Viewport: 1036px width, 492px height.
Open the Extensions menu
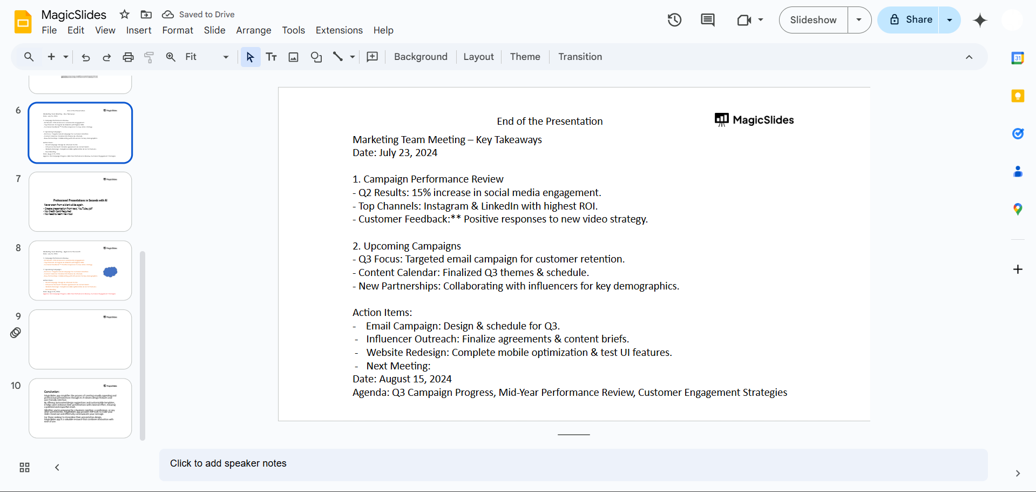point(339,30)
